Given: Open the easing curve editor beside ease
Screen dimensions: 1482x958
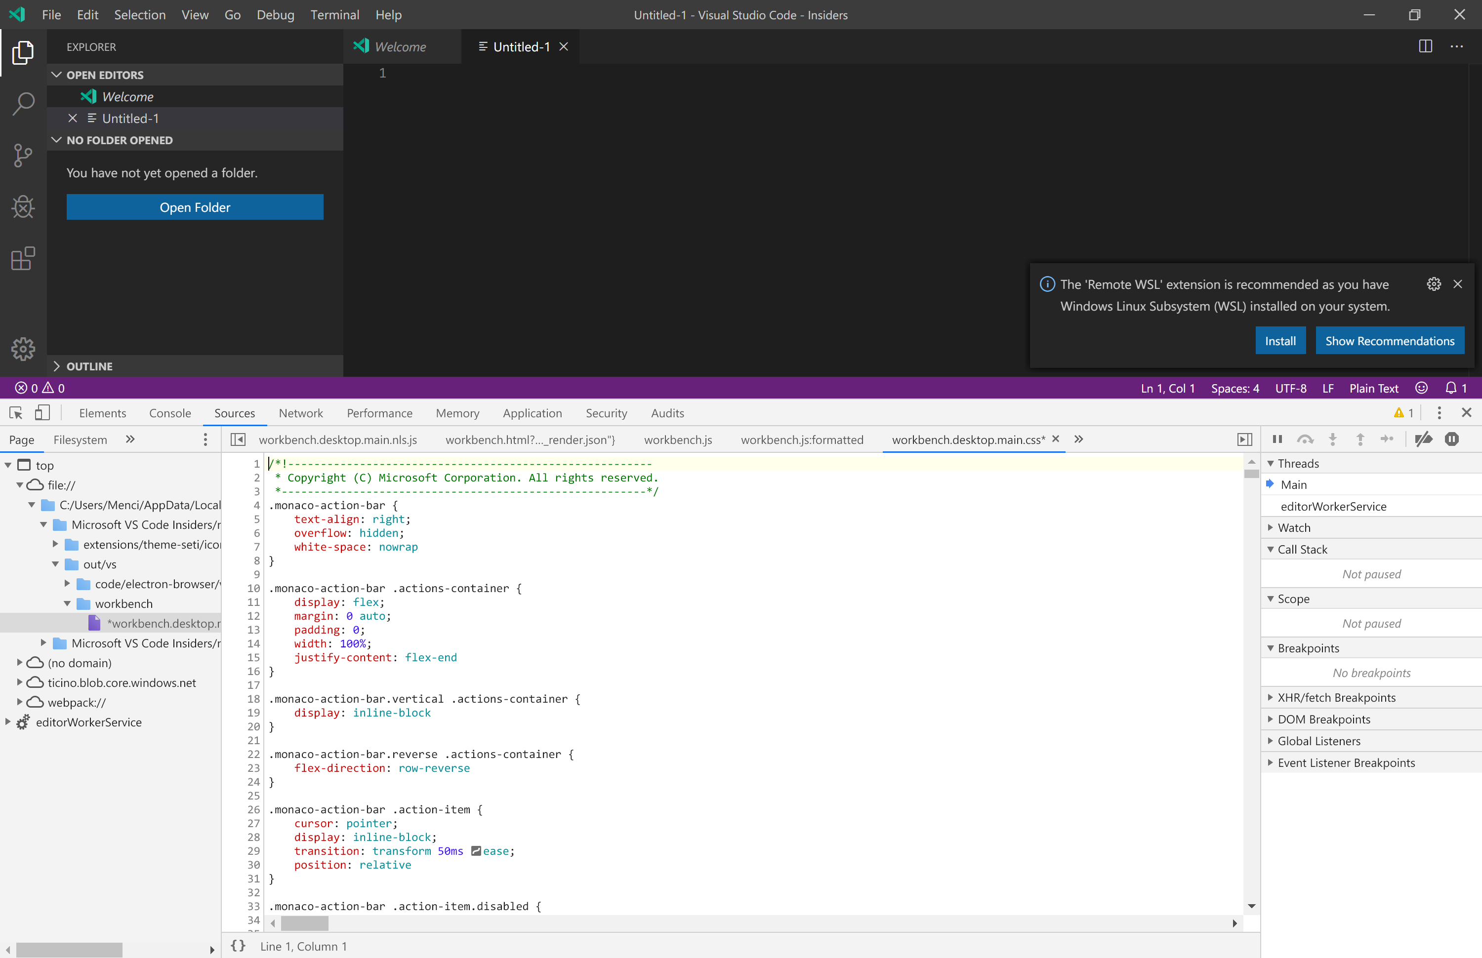Looking at the screenshot, I should (x=477, y=851).
